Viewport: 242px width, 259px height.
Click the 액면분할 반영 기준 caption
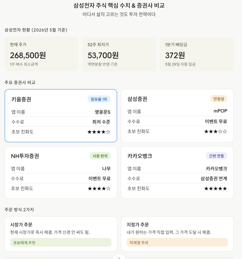(102, 64)
